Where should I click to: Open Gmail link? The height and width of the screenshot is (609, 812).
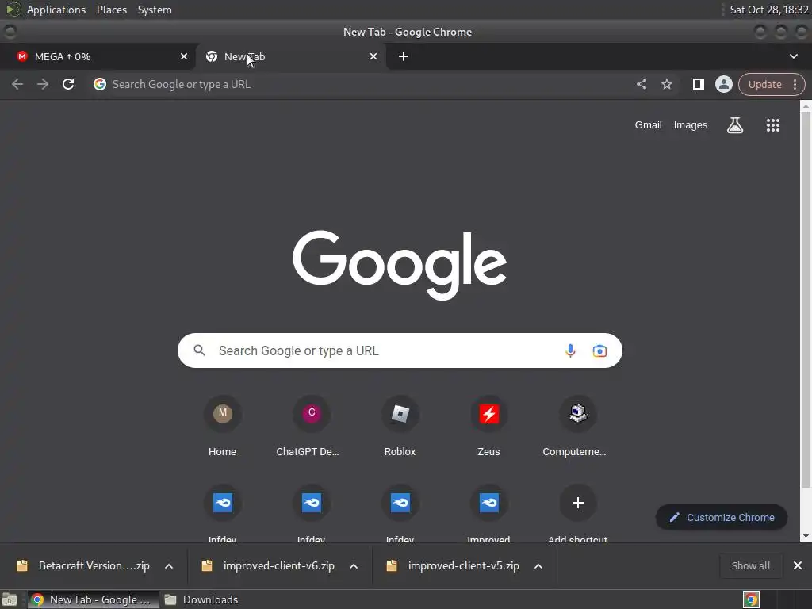649,124
